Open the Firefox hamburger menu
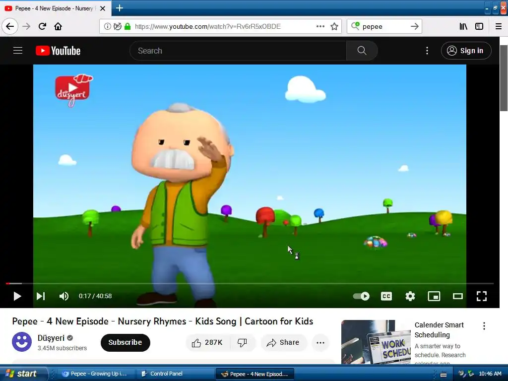The width and height of the screenshot is (508, 381). coord(498,26)
